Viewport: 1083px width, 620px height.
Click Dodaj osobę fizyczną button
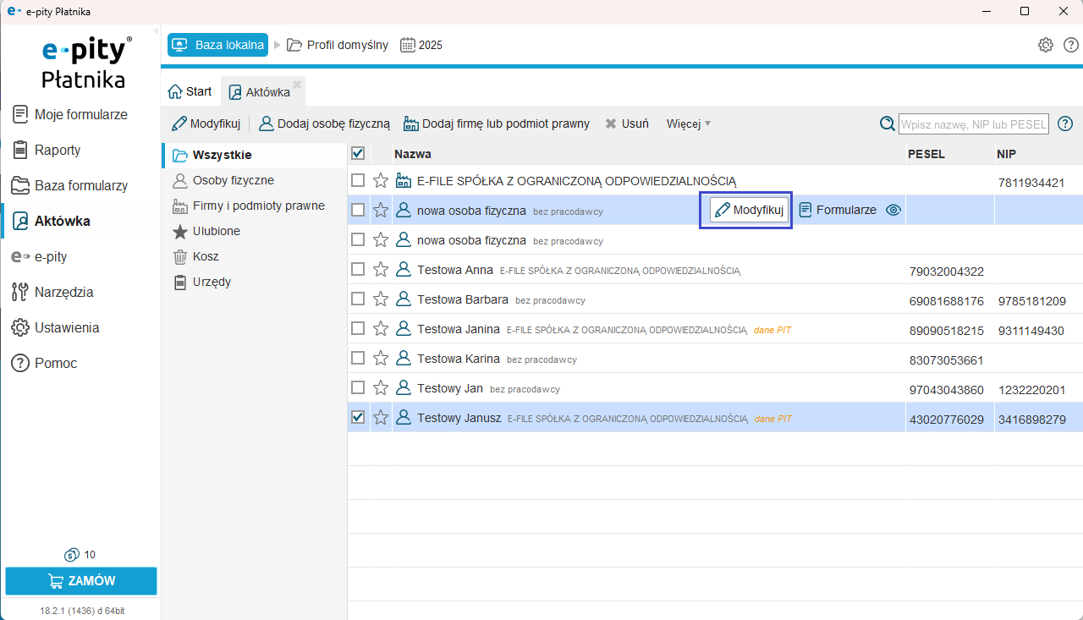tap(324, 123)
